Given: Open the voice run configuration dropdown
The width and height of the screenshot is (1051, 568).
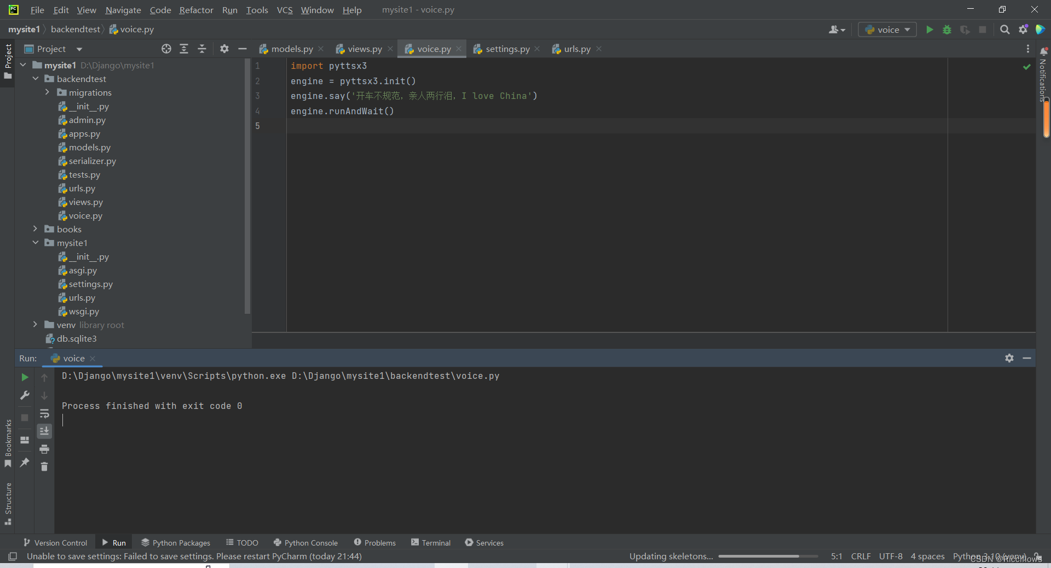Looking at the screenshot, I should pyautogui.click(x=908, y=30).
